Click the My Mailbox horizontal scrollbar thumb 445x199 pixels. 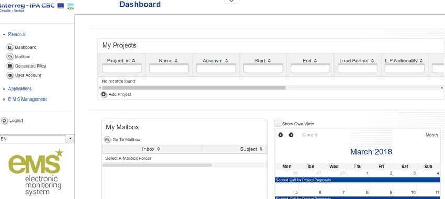[x=157, y=165]
